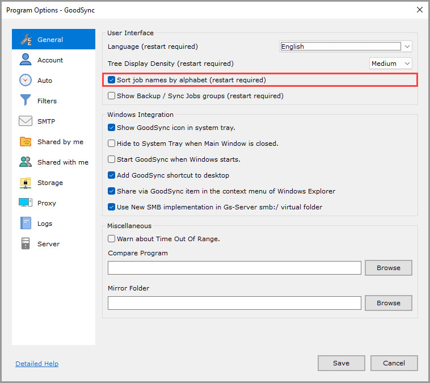Click the Compare Program input field
Screen dimensions: 430x383
pos(234,268)
